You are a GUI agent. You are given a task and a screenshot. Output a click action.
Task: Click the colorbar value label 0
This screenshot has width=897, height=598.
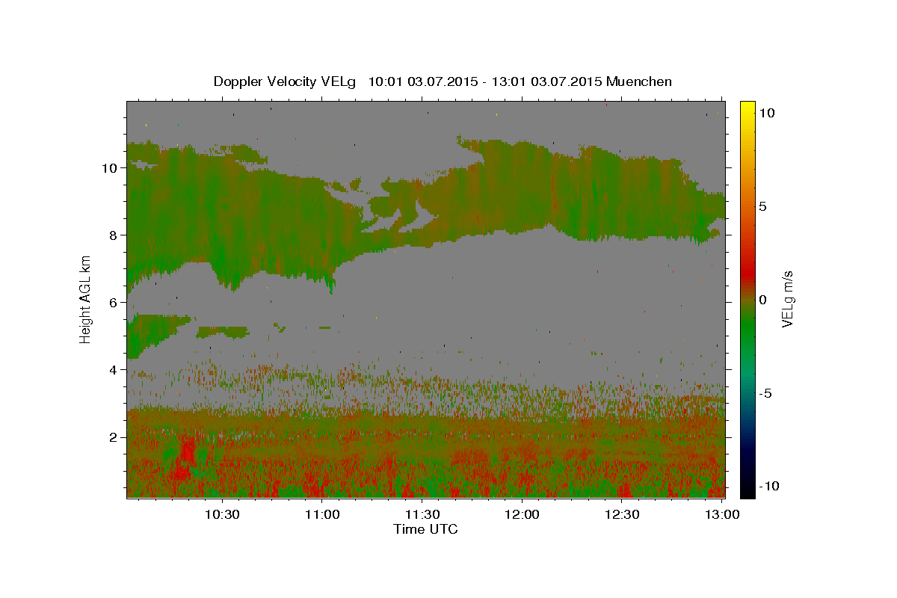point(762,300)
